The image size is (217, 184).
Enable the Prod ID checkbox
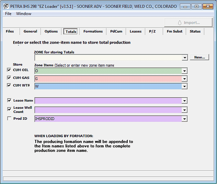(x=9, y=119)
